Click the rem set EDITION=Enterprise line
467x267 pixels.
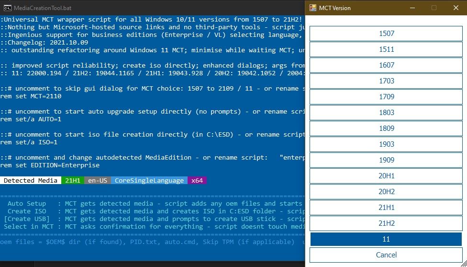click(50, 165)
